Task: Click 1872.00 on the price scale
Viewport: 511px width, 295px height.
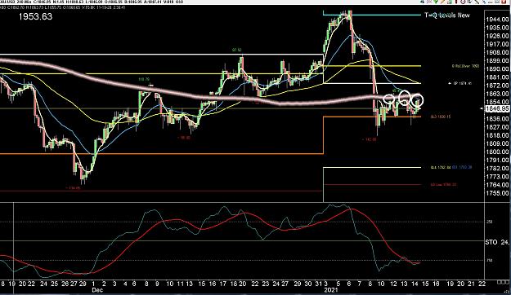Action: (497, 86)
